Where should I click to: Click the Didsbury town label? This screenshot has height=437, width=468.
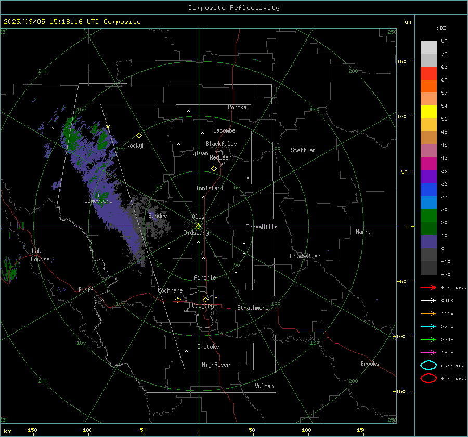(196, 233)
